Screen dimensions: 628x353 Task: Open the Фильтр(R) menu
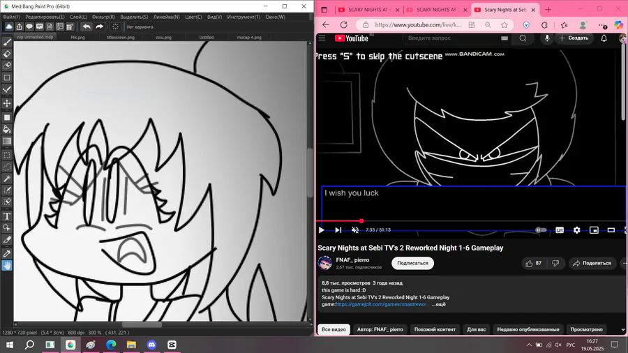pos(103,17)
